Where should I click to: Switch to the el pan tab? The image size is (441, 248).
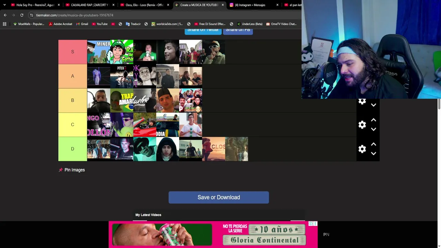[293, 5]
